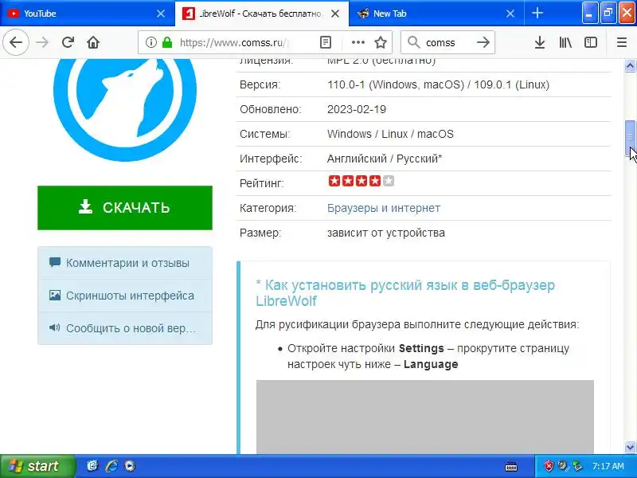
Task: Click the update date 2023-02-19
Action: (x=357, y=109)
